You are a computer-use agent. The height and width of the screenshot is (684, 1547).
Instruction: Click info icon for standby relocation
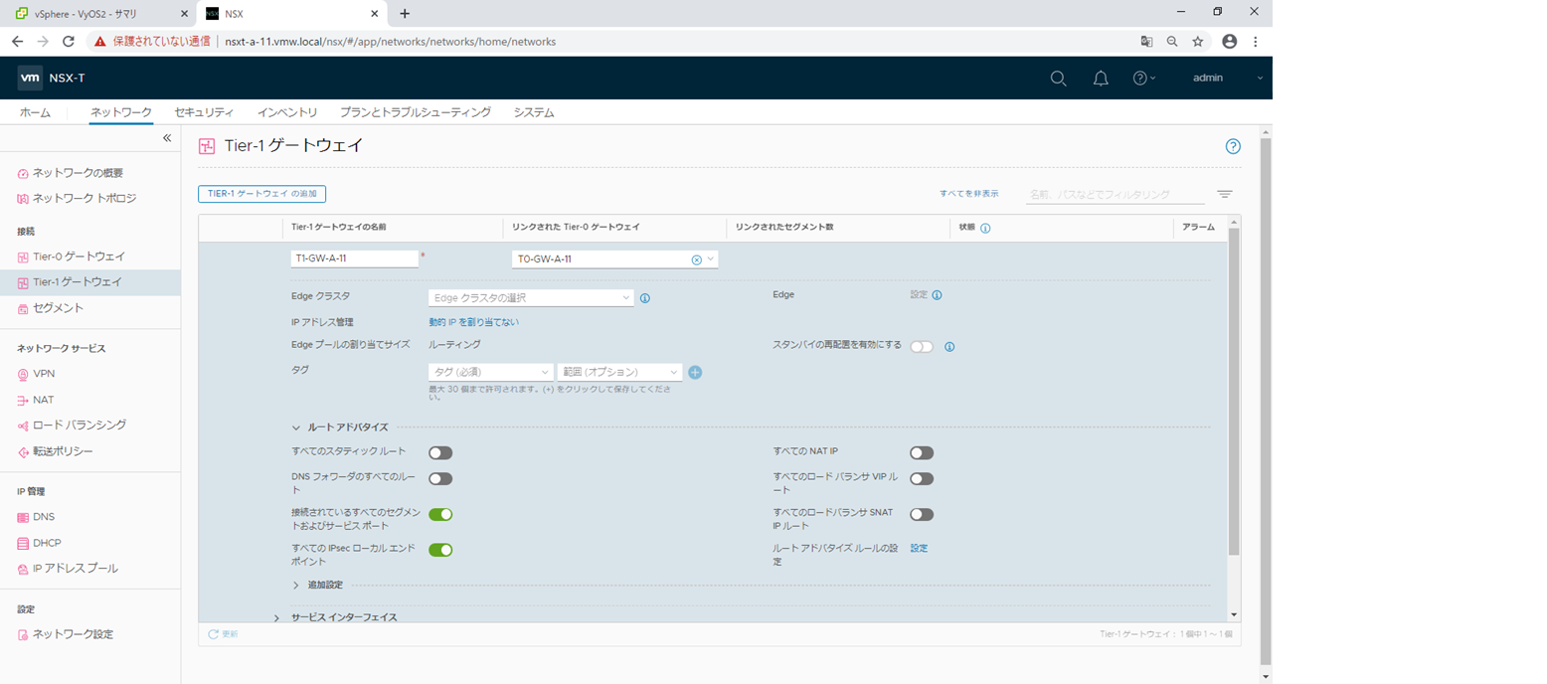[949, 347]
